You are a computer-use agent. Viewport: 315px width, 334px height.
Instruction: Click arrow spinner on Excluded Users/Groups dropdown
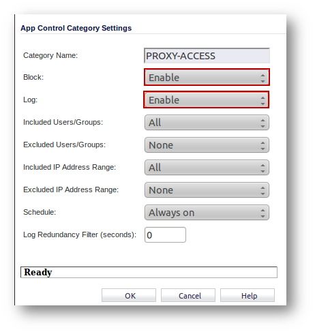pyautogui.click(x=262, y=145)
